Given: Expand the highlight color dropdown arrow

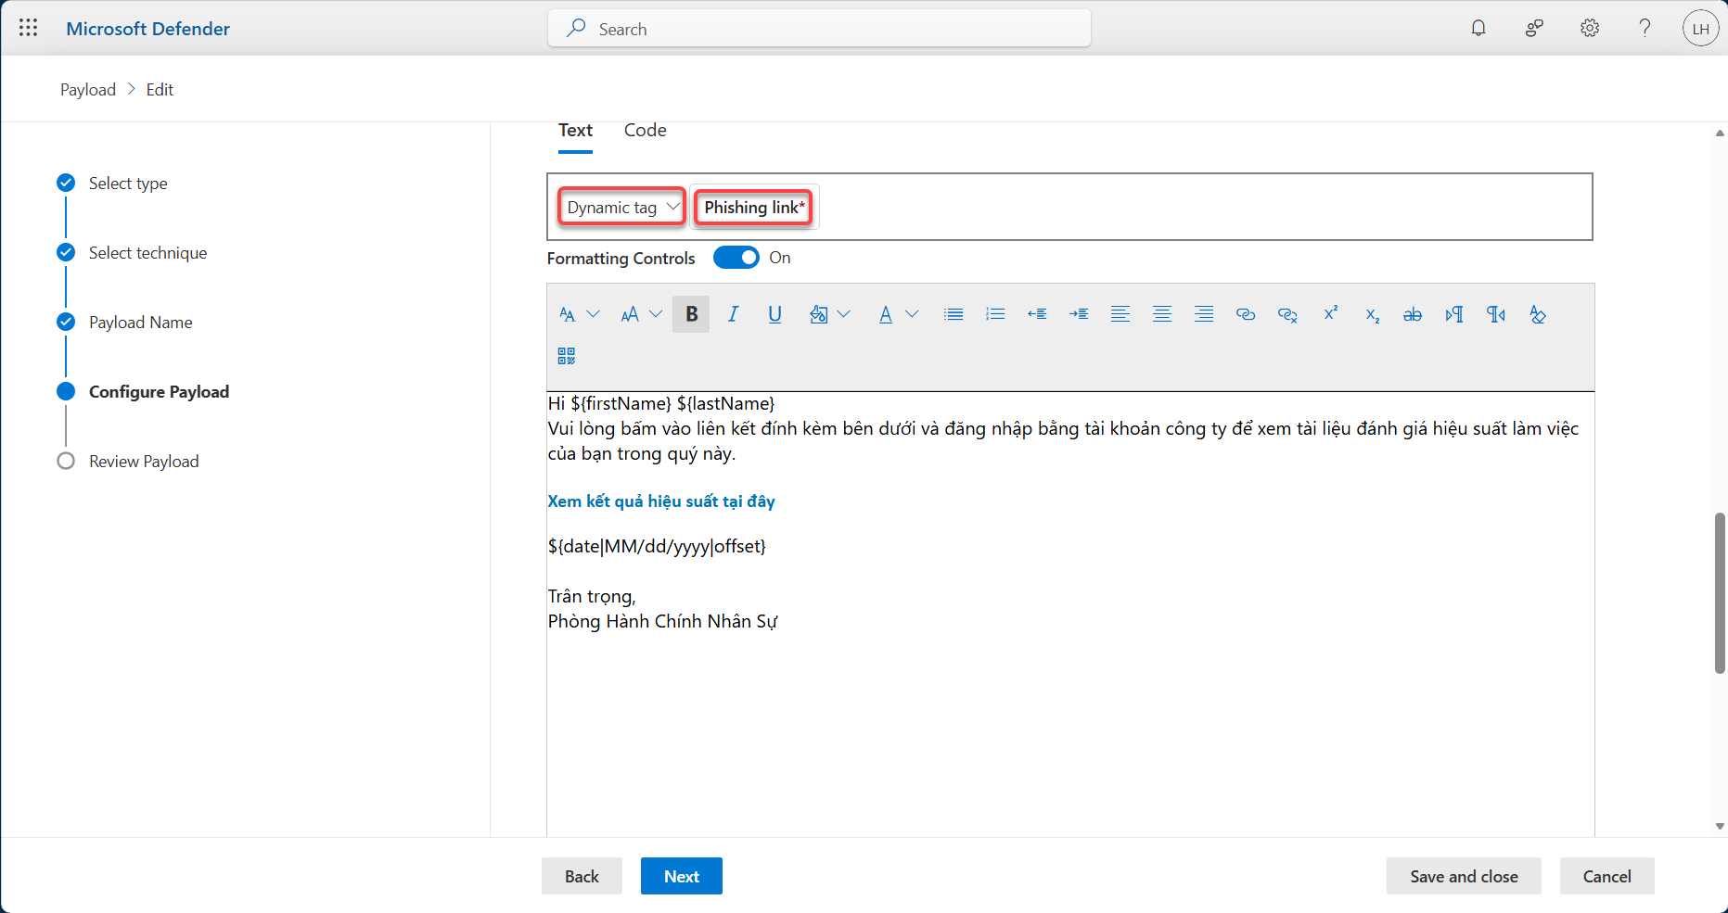Looking at the screenshot, I should (x=843, y=314).
